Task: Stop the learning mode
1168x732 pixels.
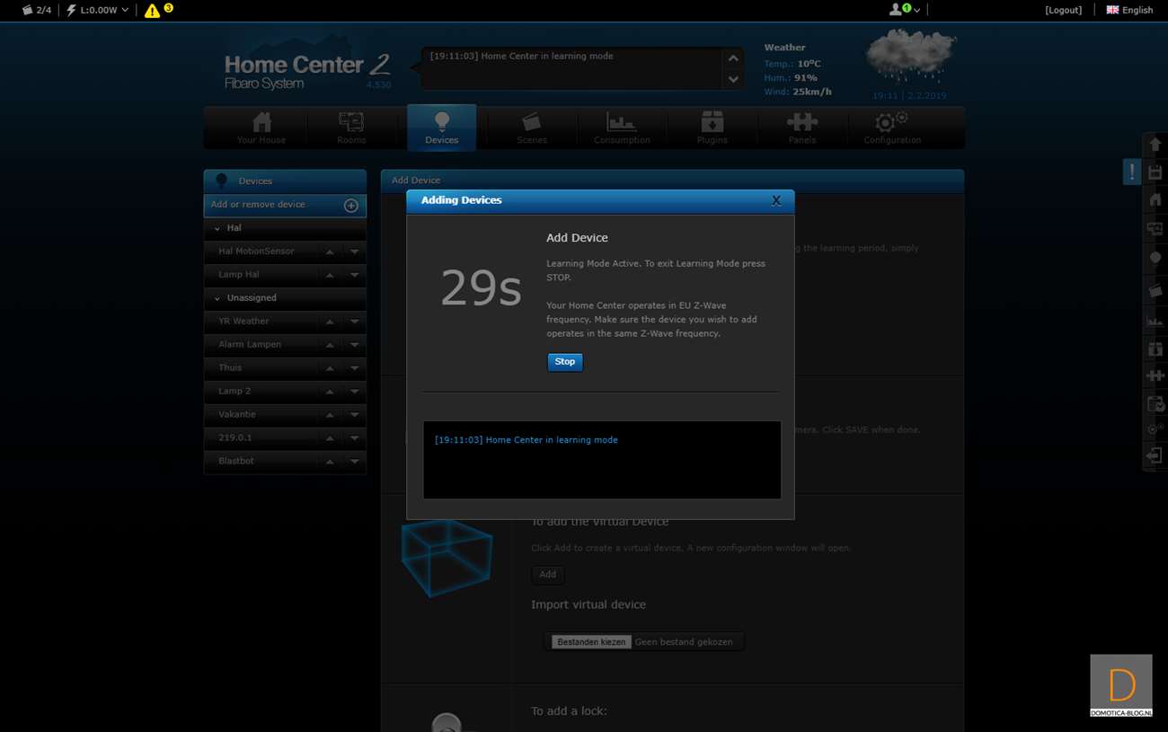Action: click(565, 362)
